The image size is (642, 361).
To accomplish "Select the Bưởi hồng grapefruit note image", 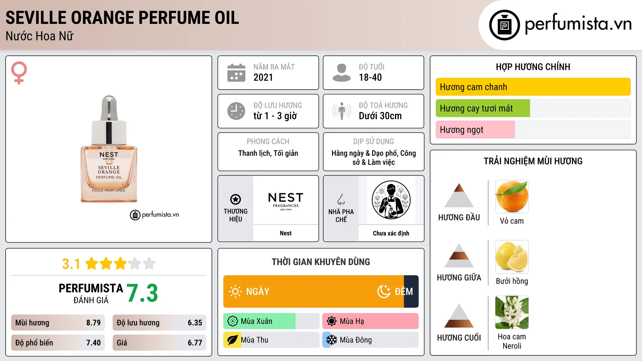I will tap(512, 257).
